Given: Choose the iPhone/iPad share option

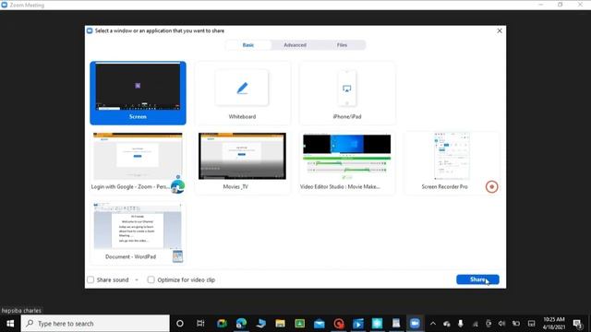Looking at the screenshot, I should tap(347, 92).
